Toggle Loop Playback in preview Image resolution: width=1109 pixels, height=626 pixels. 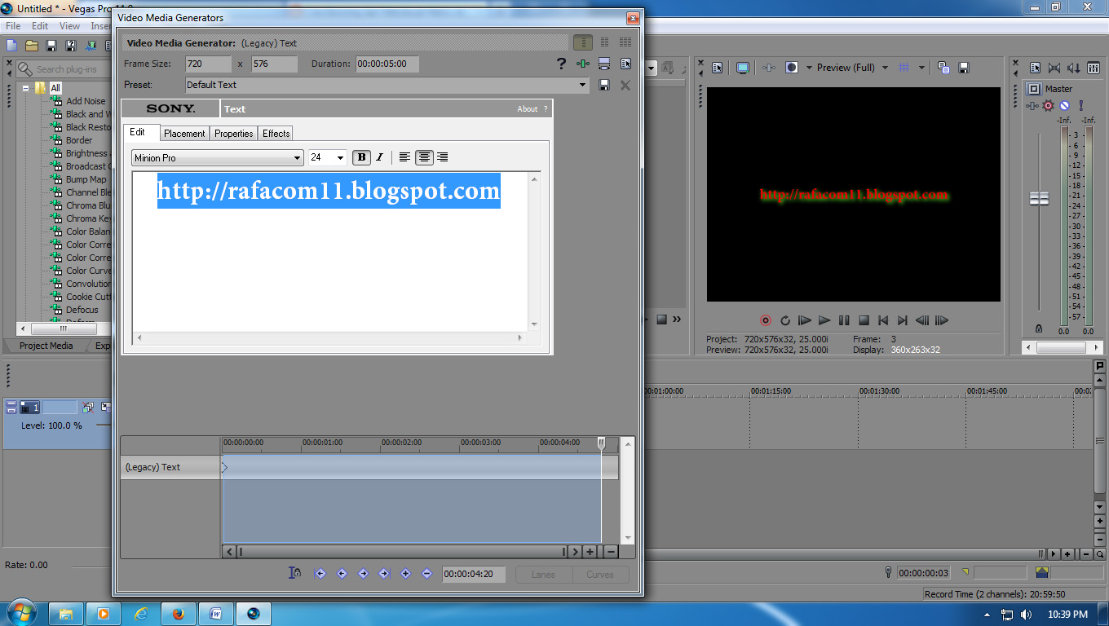pyautogui.click(x=785, y=320)
